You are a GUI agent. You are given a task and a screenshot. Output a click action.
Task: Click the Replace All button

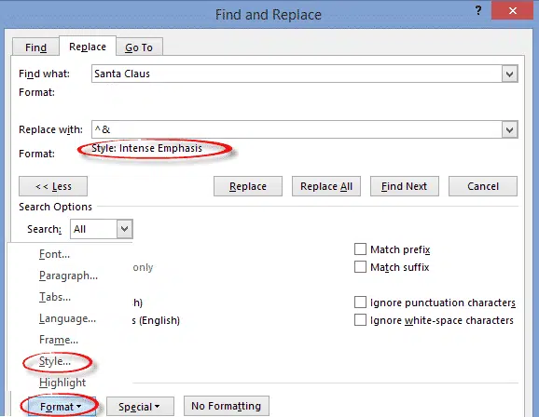pyautogui.click(x=326, y=186)
